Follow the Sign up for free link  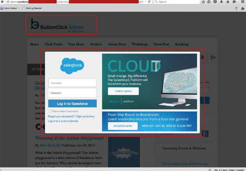click(85, 116)
